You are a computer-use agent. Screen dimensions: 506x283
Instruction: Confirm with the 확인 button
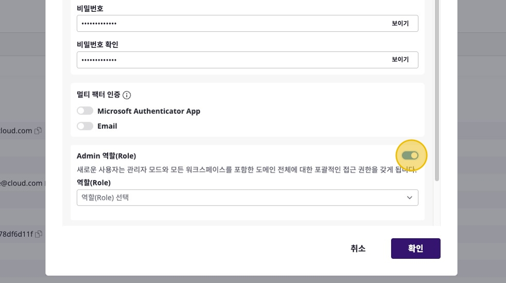pos(415,249)
